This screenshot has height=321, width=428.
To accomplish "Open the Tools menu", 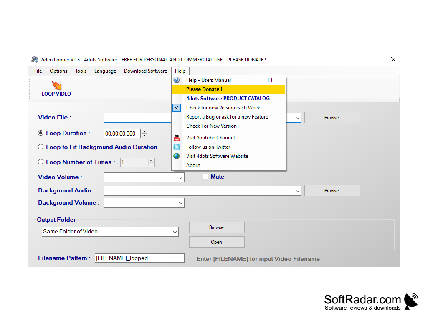I will [81, 71].
